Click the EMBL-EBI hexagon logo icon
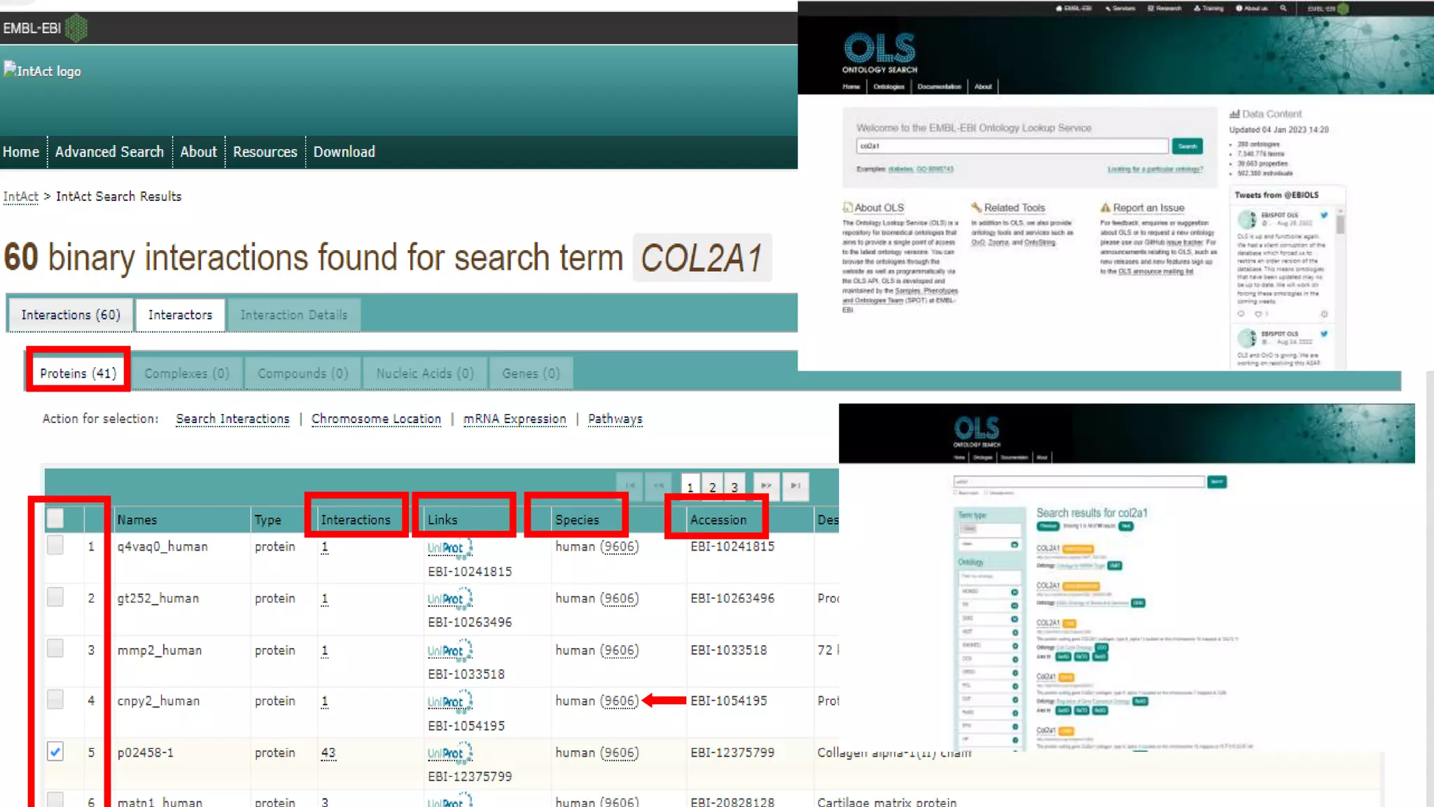This screenshot has height=807, width=1434. [76, 28]
